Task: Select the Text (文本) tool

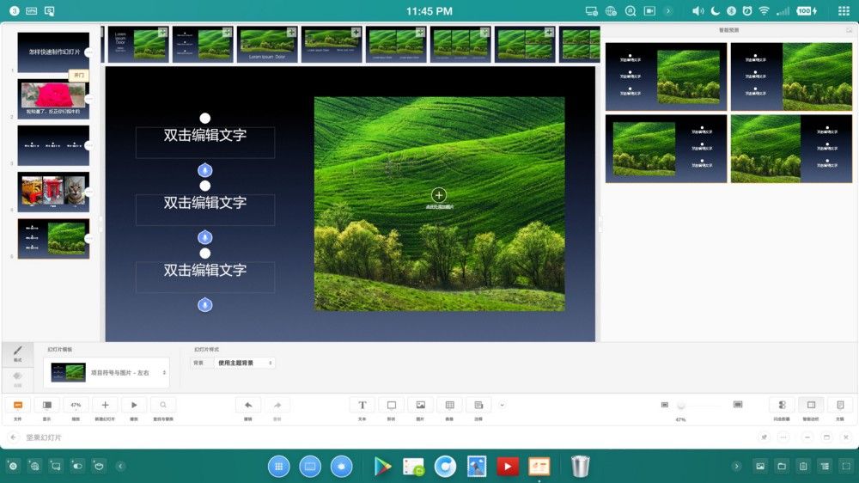Action: tap(362, 405)
